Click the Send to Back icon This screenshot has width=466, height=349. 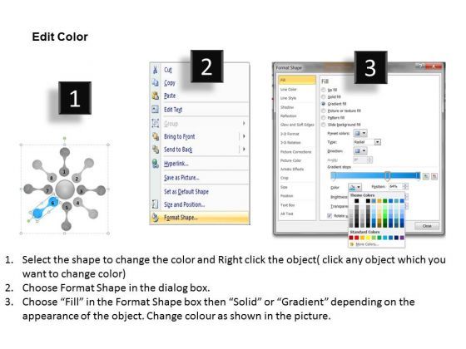point(155,150)
